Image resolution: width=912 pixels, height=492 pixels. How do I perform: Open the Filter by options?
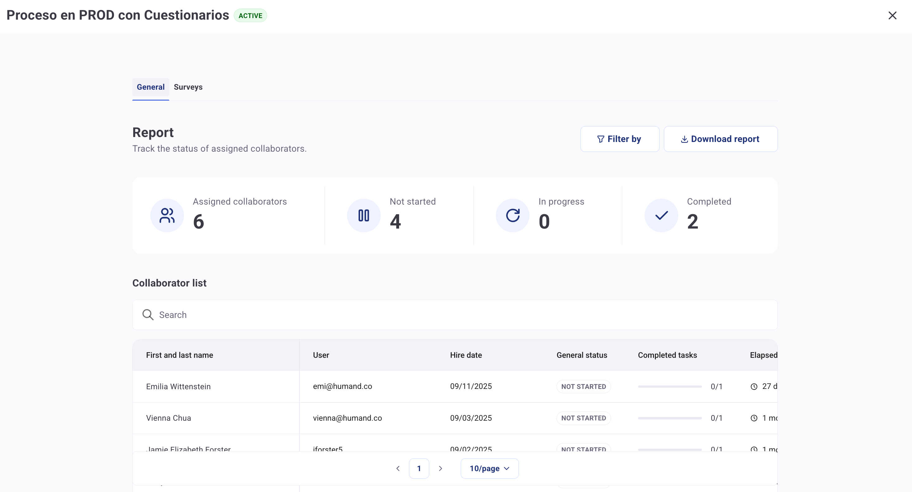pos(619,139)
